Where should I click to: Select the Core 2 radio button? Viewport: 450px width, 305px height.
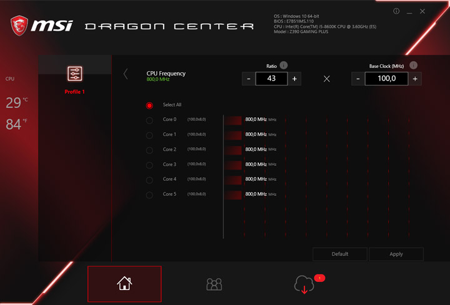tap(149, 150)
